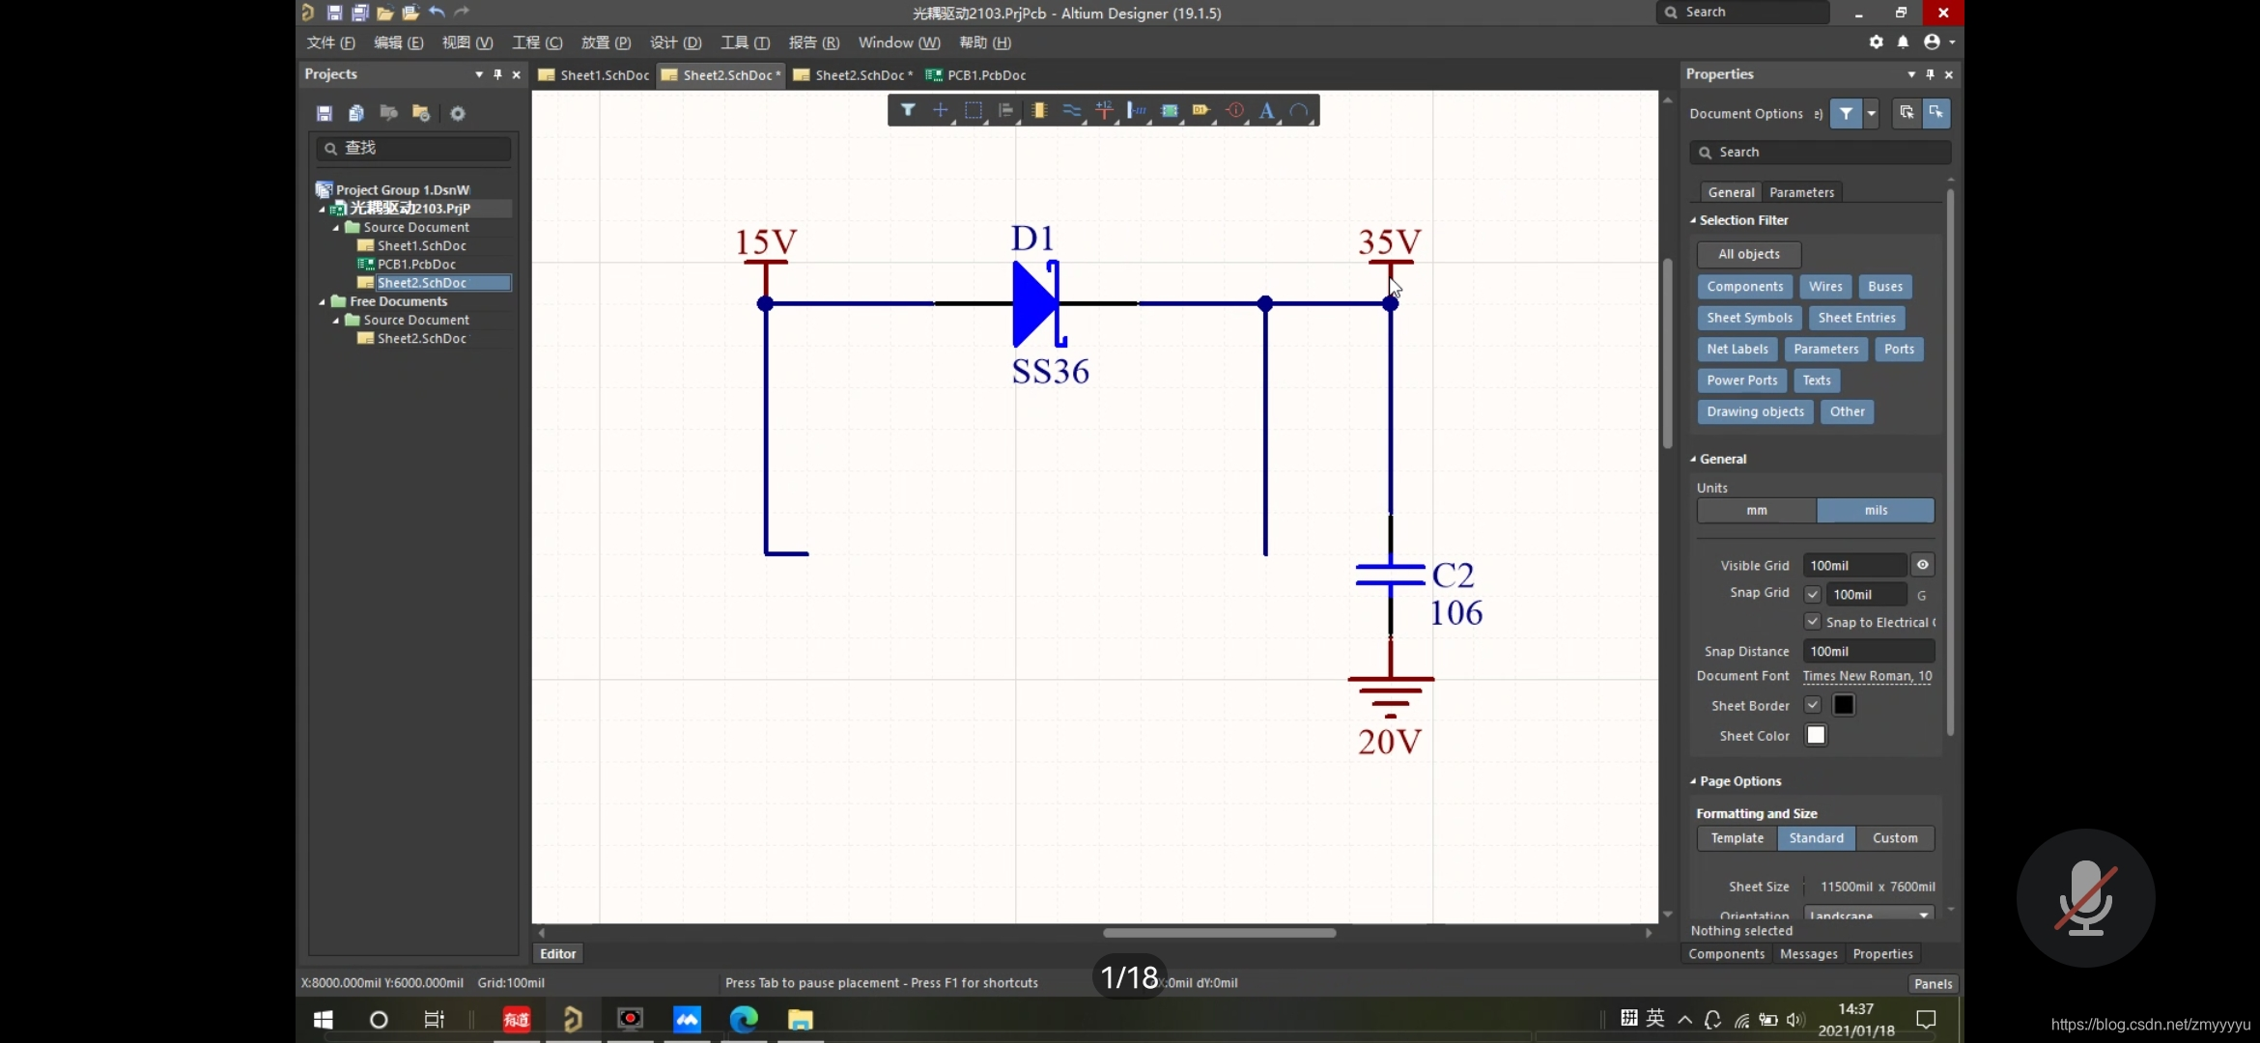The image size is (2260, 1043).
Task: Enable the Sheet Border checkbox
Action: tap(1812, 704)
